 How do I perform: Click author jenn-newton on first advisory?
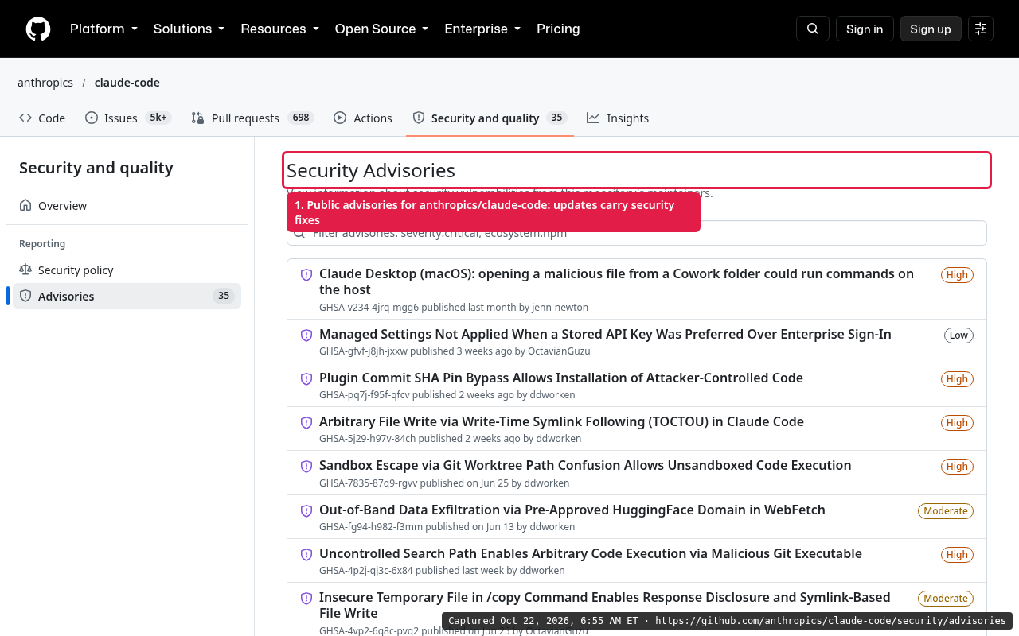pos(560,307)
